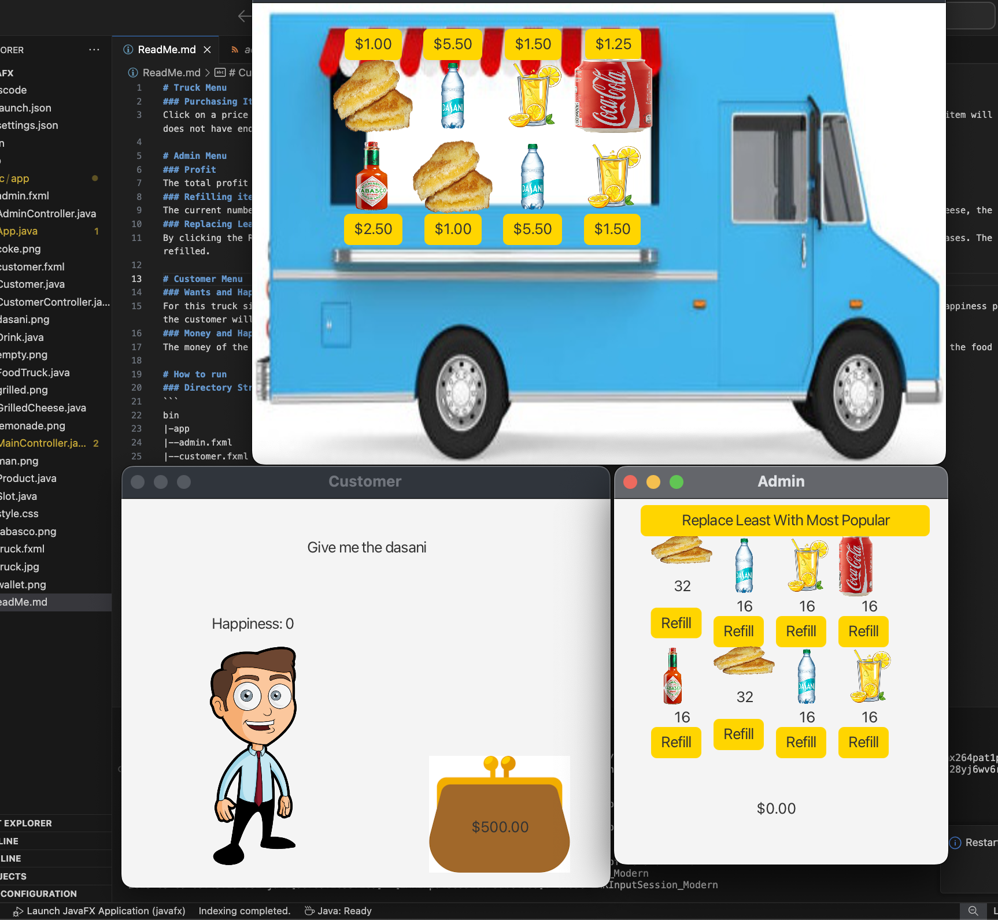The height and width of the screenshot is (920, 998).
Task: Click the zoom magnifier icon in status bar
Action: 973,911
